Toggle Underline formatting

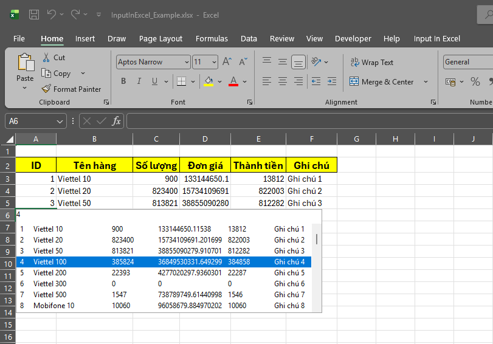pos(154,81)
